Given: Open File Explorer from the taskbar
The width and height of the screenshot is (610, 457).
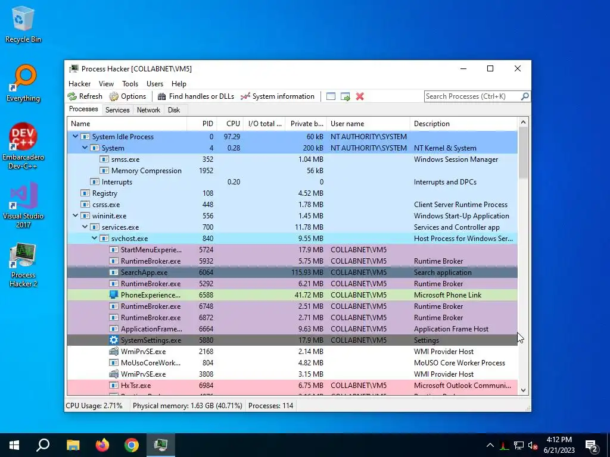Looking at the screenshot, I should point(73,445).
